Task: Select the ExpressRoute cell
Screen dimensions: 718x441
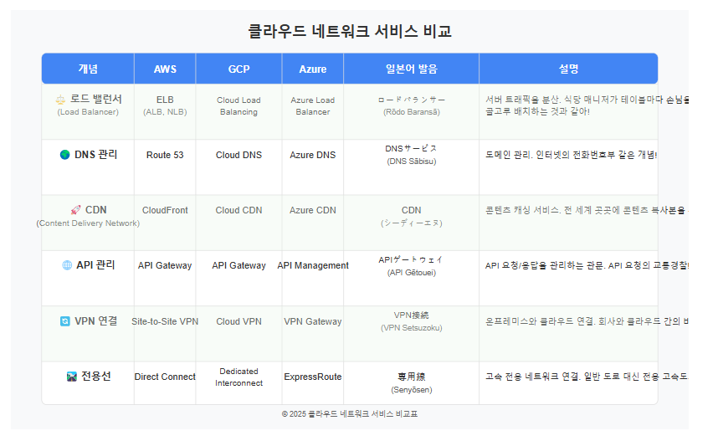Action: 313,382
